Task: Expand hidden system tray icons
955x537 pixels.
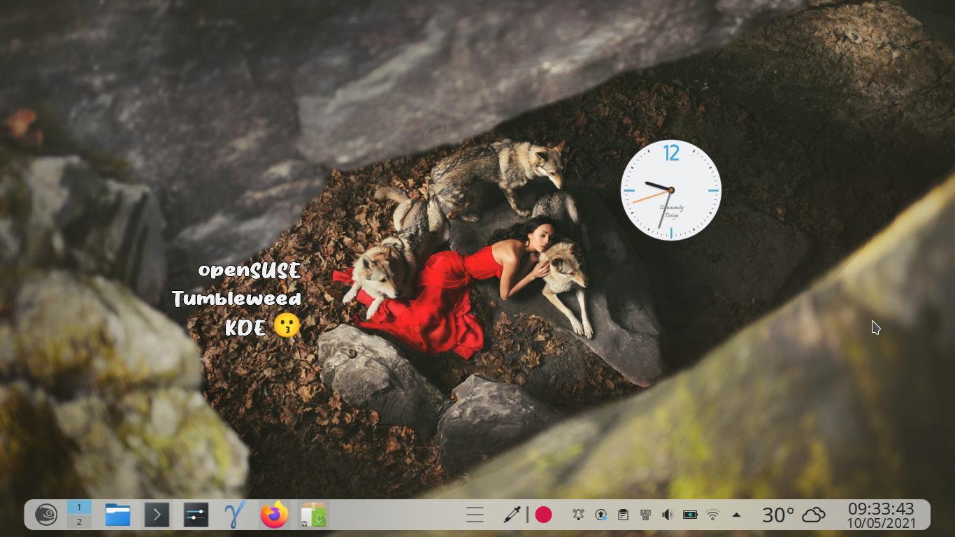Action: coord(736,515)
